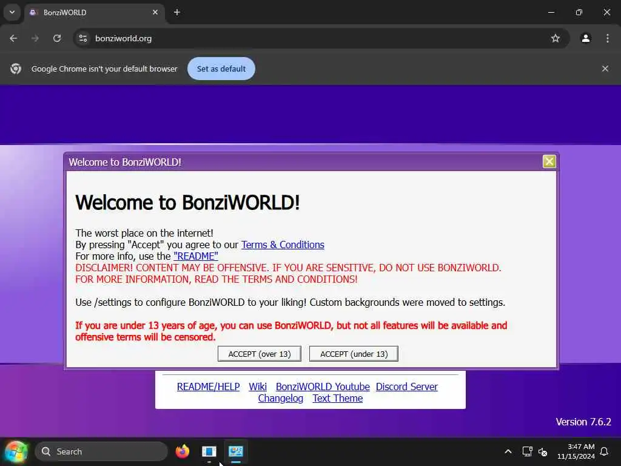Bookmark this page with star icon
This screenshot has height=466, width=621.
point(556,38)
